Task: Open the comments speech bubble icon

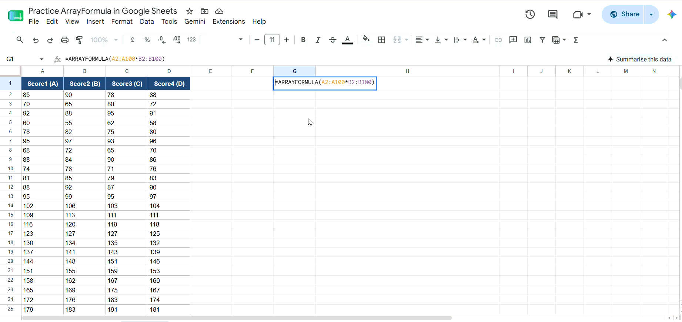Action: click(x=553, y=14)
